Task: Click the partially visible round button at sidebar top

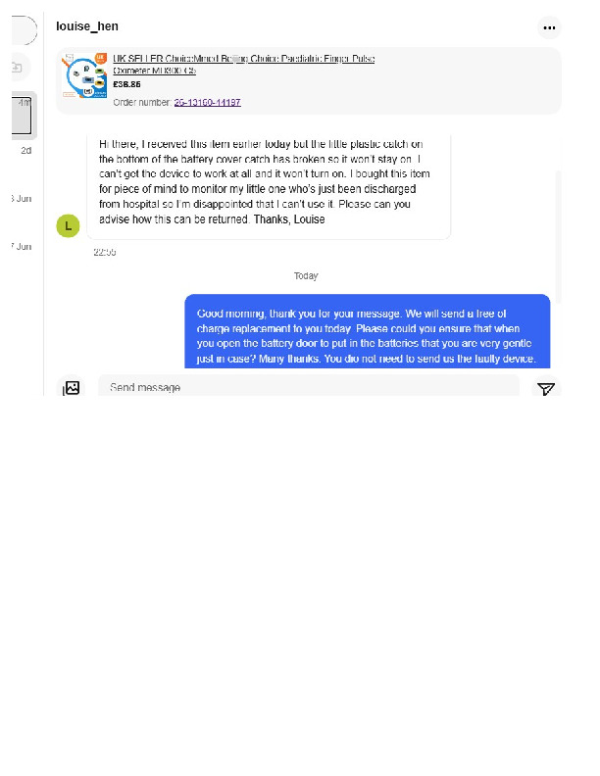Action: pos(24,30)
